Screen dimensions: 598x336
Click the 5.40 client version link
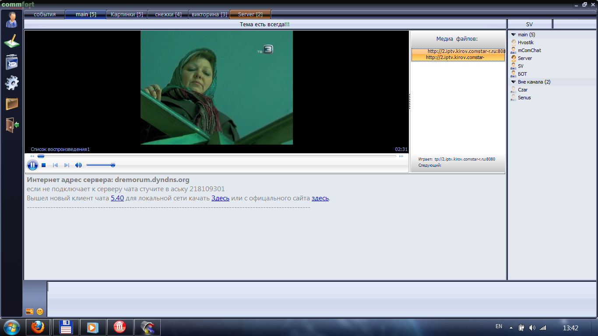coord(117,198)
